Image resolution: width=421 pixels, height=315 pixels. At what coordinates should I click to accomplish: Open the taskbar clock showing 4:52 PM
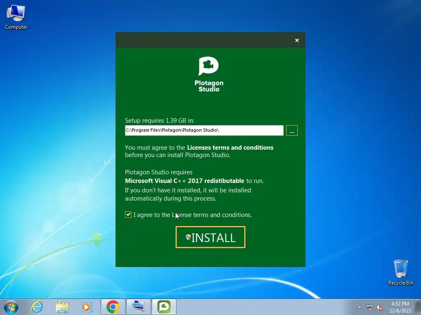(x=400, y=307)
